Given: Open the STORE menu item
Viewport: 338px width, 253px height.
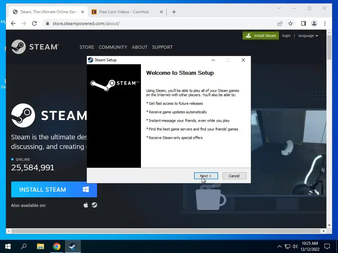Looking at the screenshot, I should point(87,47).
